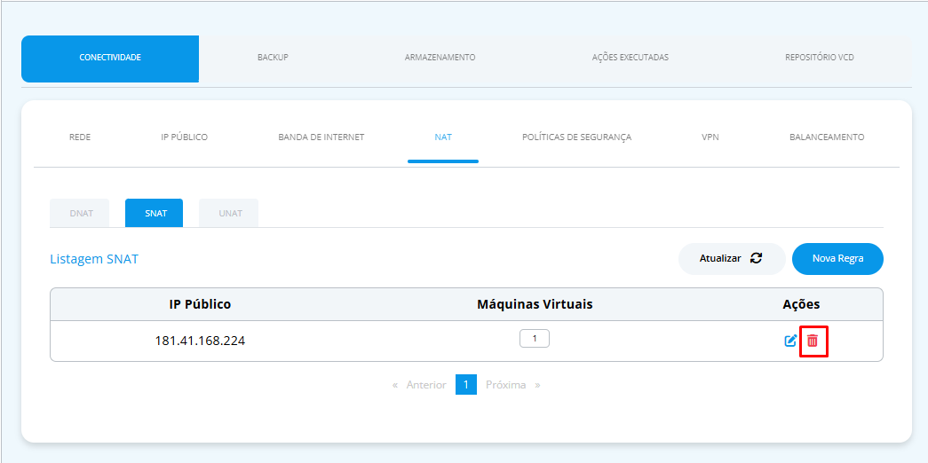Click the Listagem SNAT heading
Viewport: 928px width, 463px height.
click(x=94, y=259)
